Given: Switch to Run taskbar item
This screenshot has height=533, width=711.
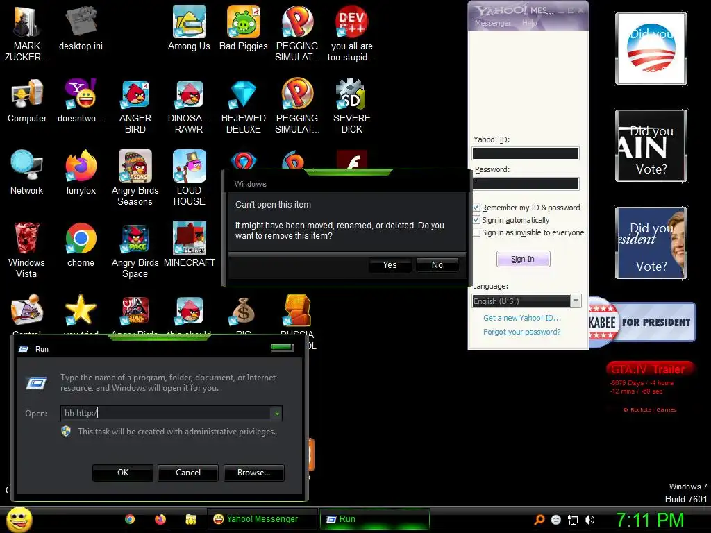Looking at the screenshot, I should point(375,519).
